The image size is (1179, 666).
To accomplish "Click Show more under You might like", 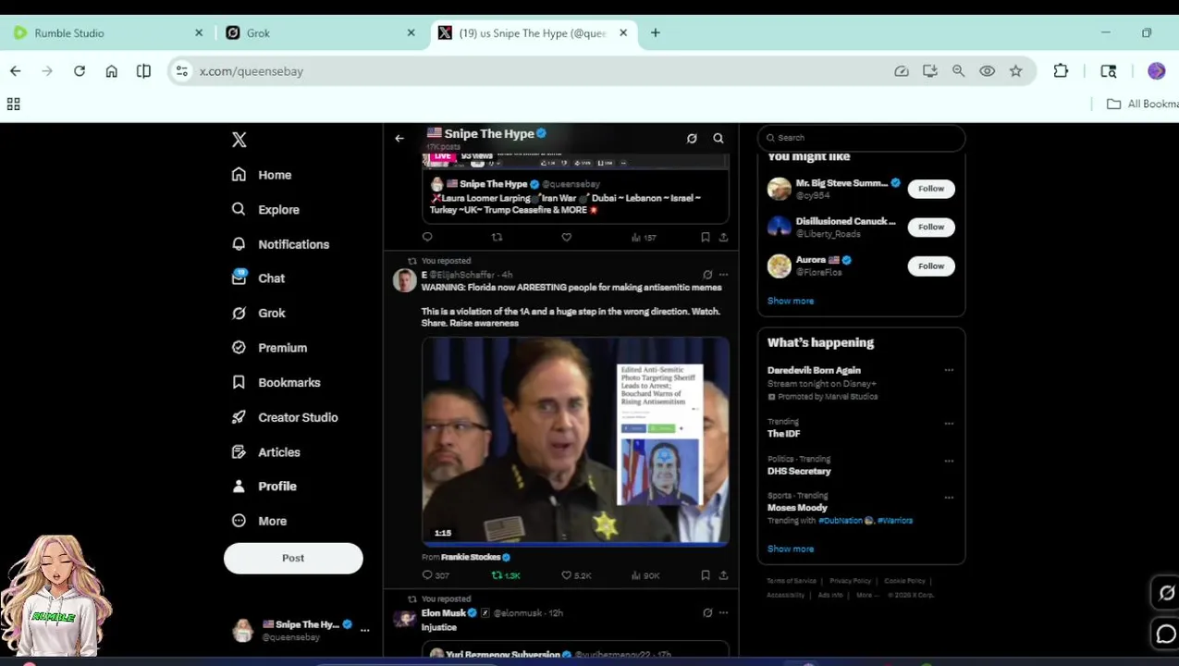I will pos(791,301).
